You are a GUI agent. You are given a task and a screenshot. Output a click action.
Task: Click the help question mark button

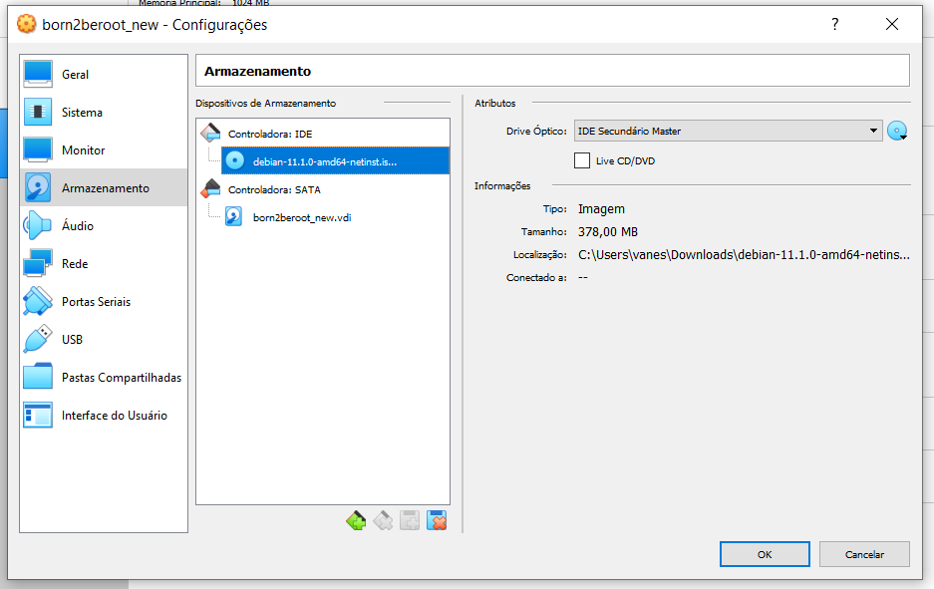pyautogui.click(x=834, y=25)
